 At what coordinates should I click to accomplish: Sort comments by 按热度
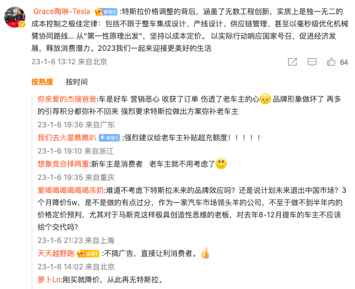[x=42, y=82]
